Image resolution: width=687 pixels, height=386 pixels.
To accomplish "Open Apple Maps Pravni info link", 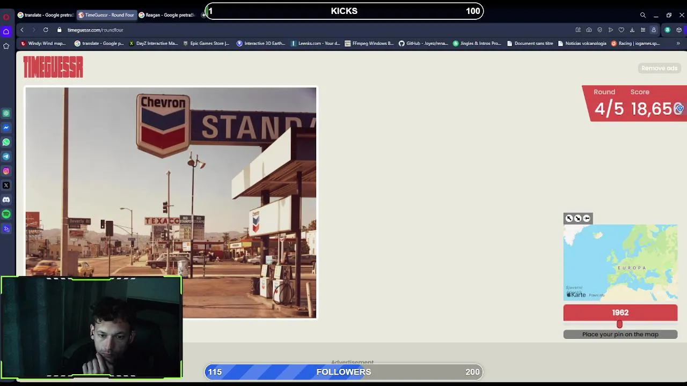I will pos(597,295).
